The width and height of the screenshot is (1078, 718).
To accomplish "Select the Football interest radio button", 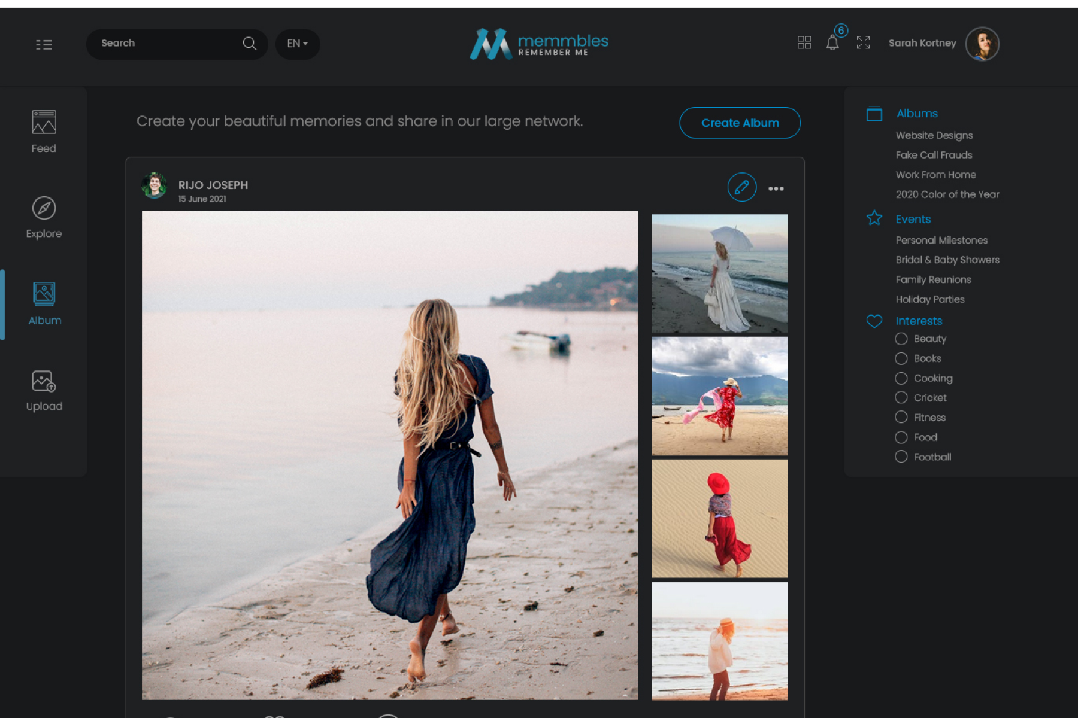I will [x=901, y=457].
